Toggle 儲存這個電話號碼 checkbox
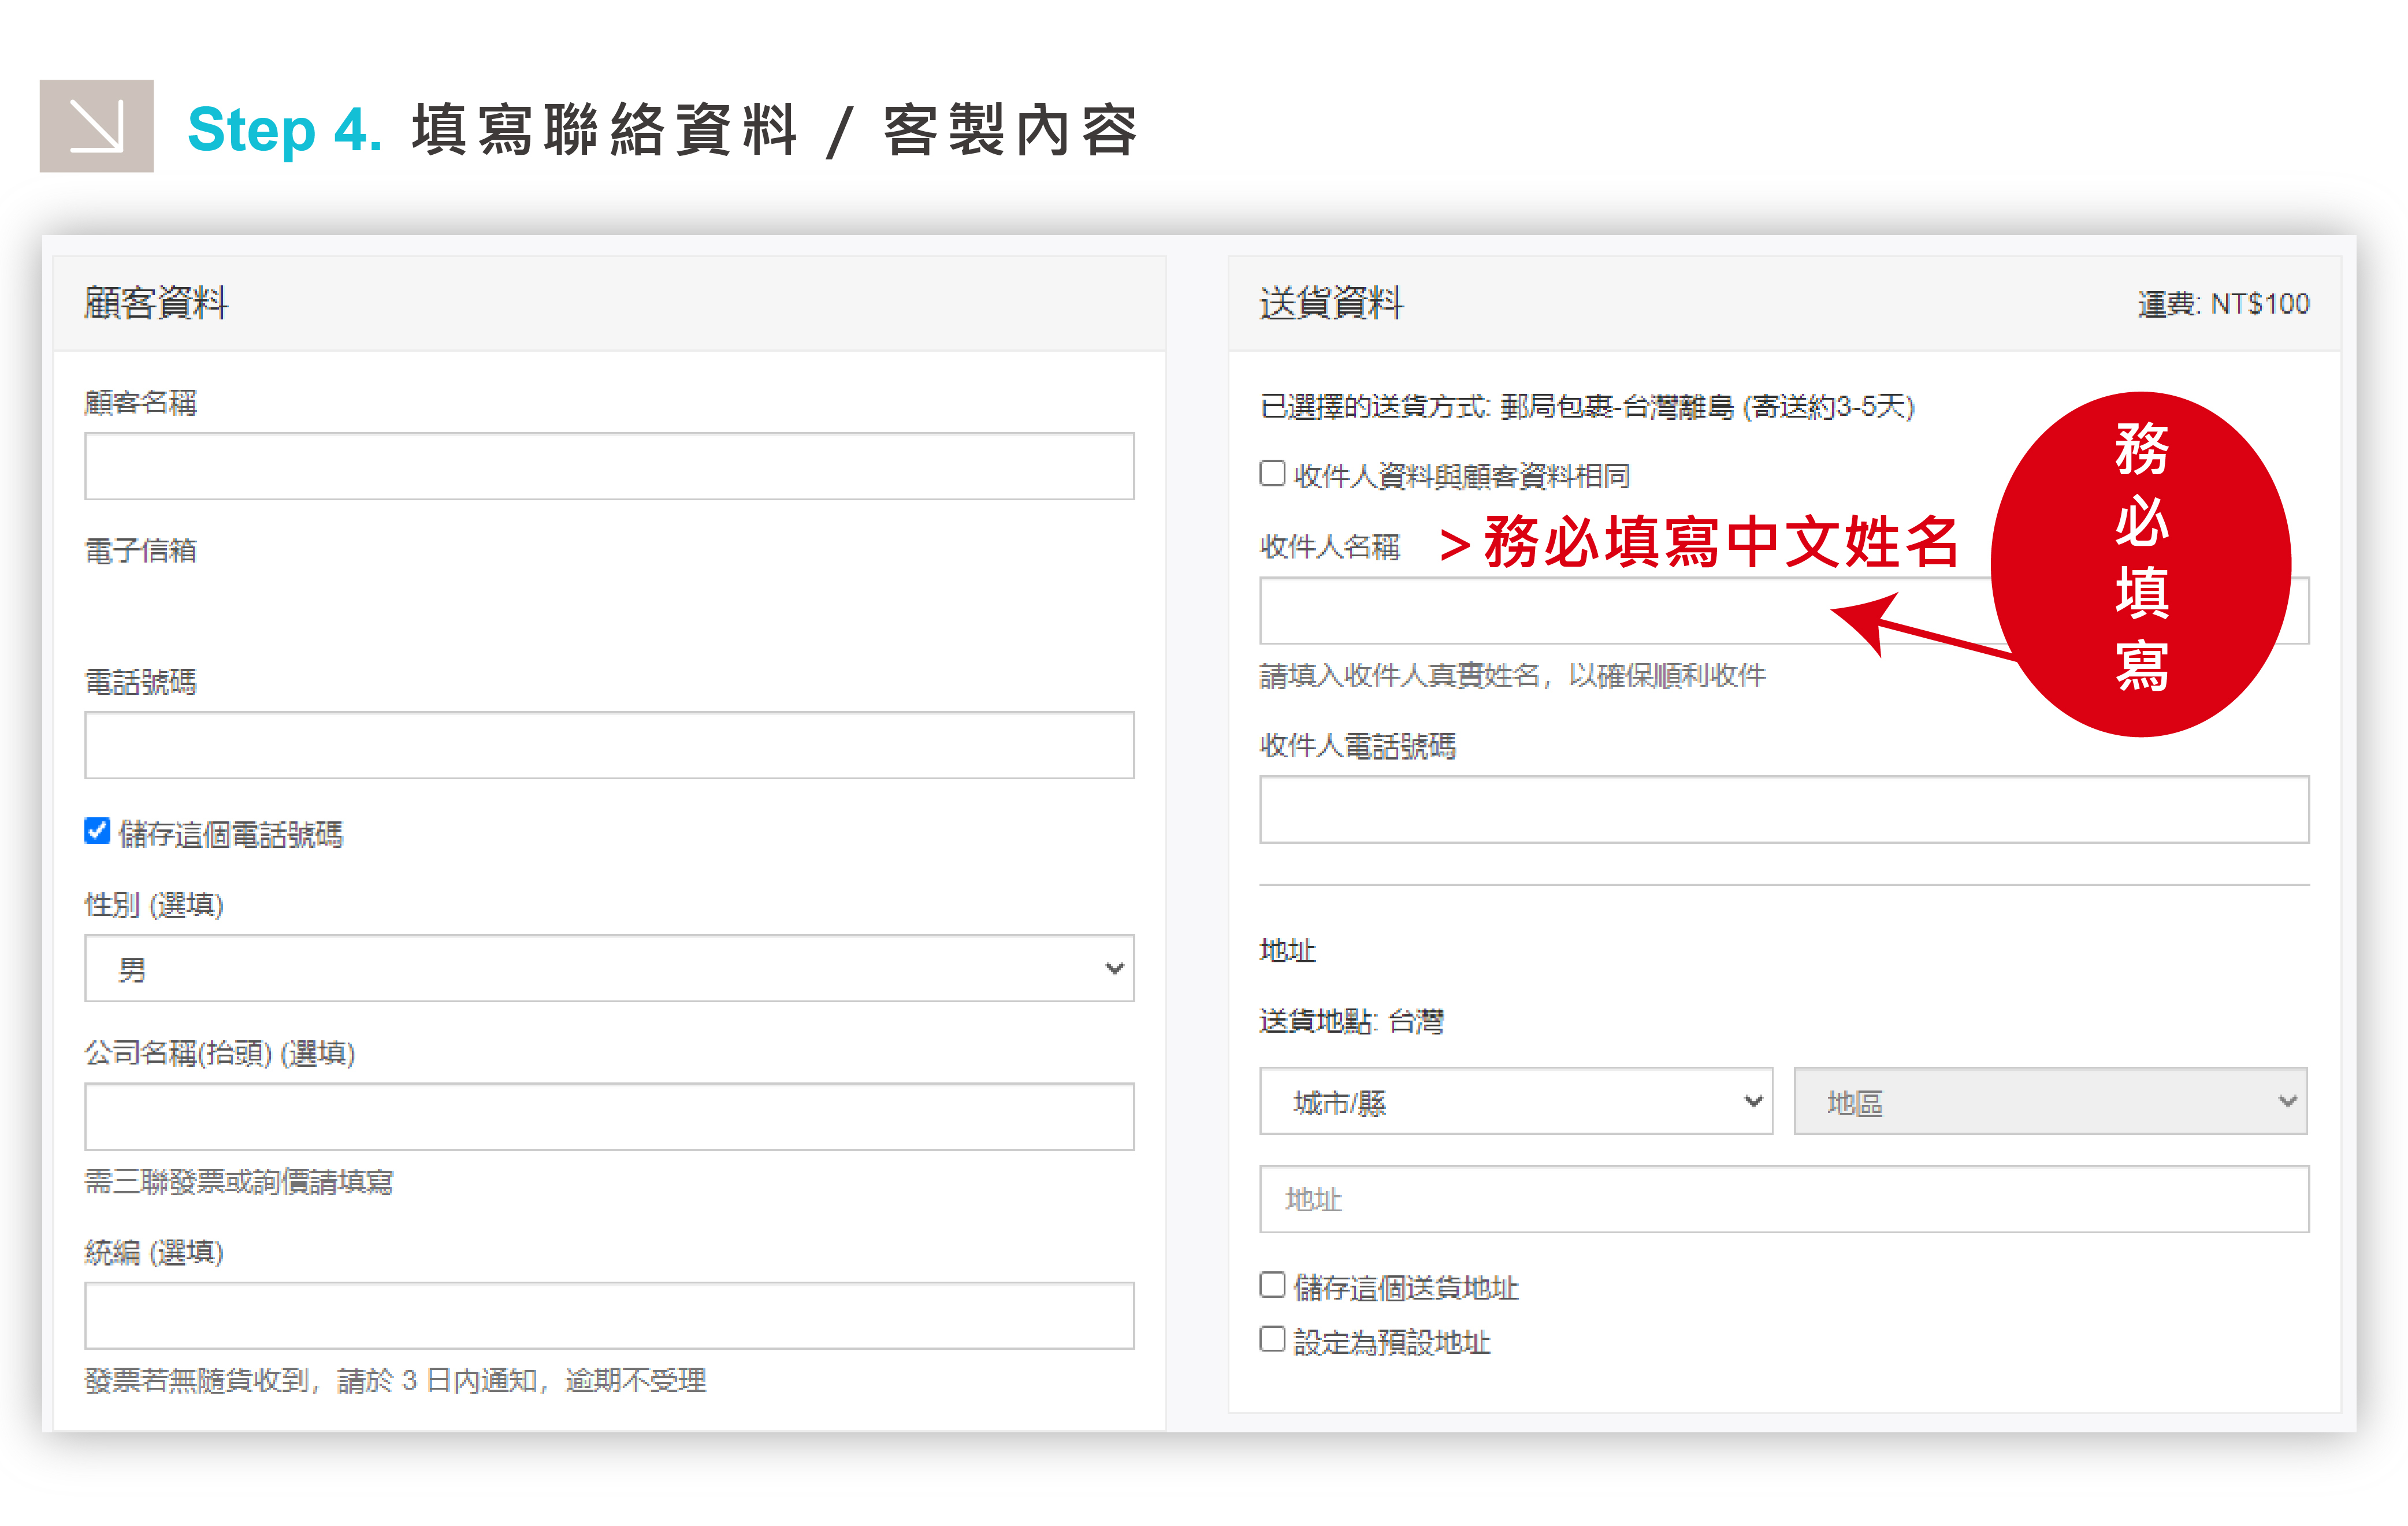This screenshot has width=2408, height=1526. coord(97,831)
